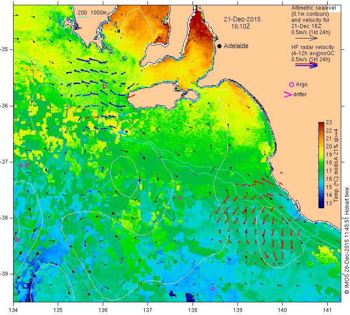Click the longitude label 137
The width and height of the screenshot is (350, 315).
[147, 310]
